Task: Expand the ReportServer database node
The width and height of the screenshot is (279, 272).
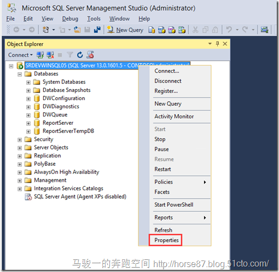Action: [x=28, y=124]
